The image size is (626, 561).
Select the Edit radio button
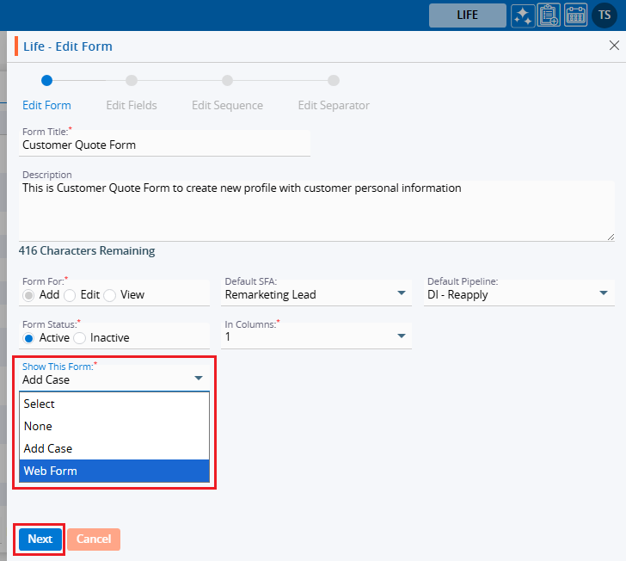coord(70,295)
